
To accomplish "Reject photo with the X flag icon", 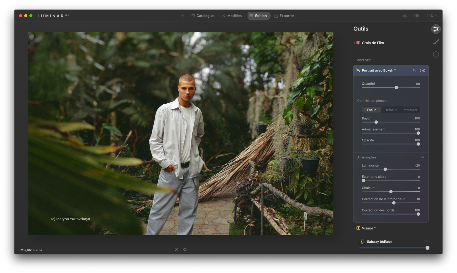I will 176,250.
